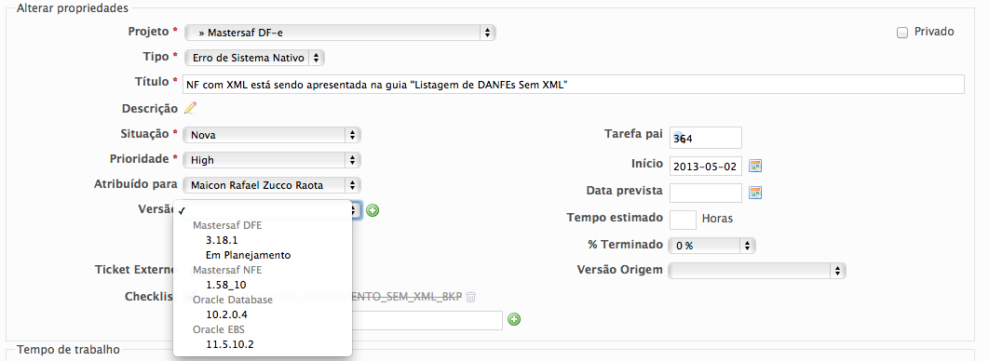Image resolution: width=989 pixels, height=361 pixels.
Task: Click the Tempo estimado hours field
Action: (683, 220)
